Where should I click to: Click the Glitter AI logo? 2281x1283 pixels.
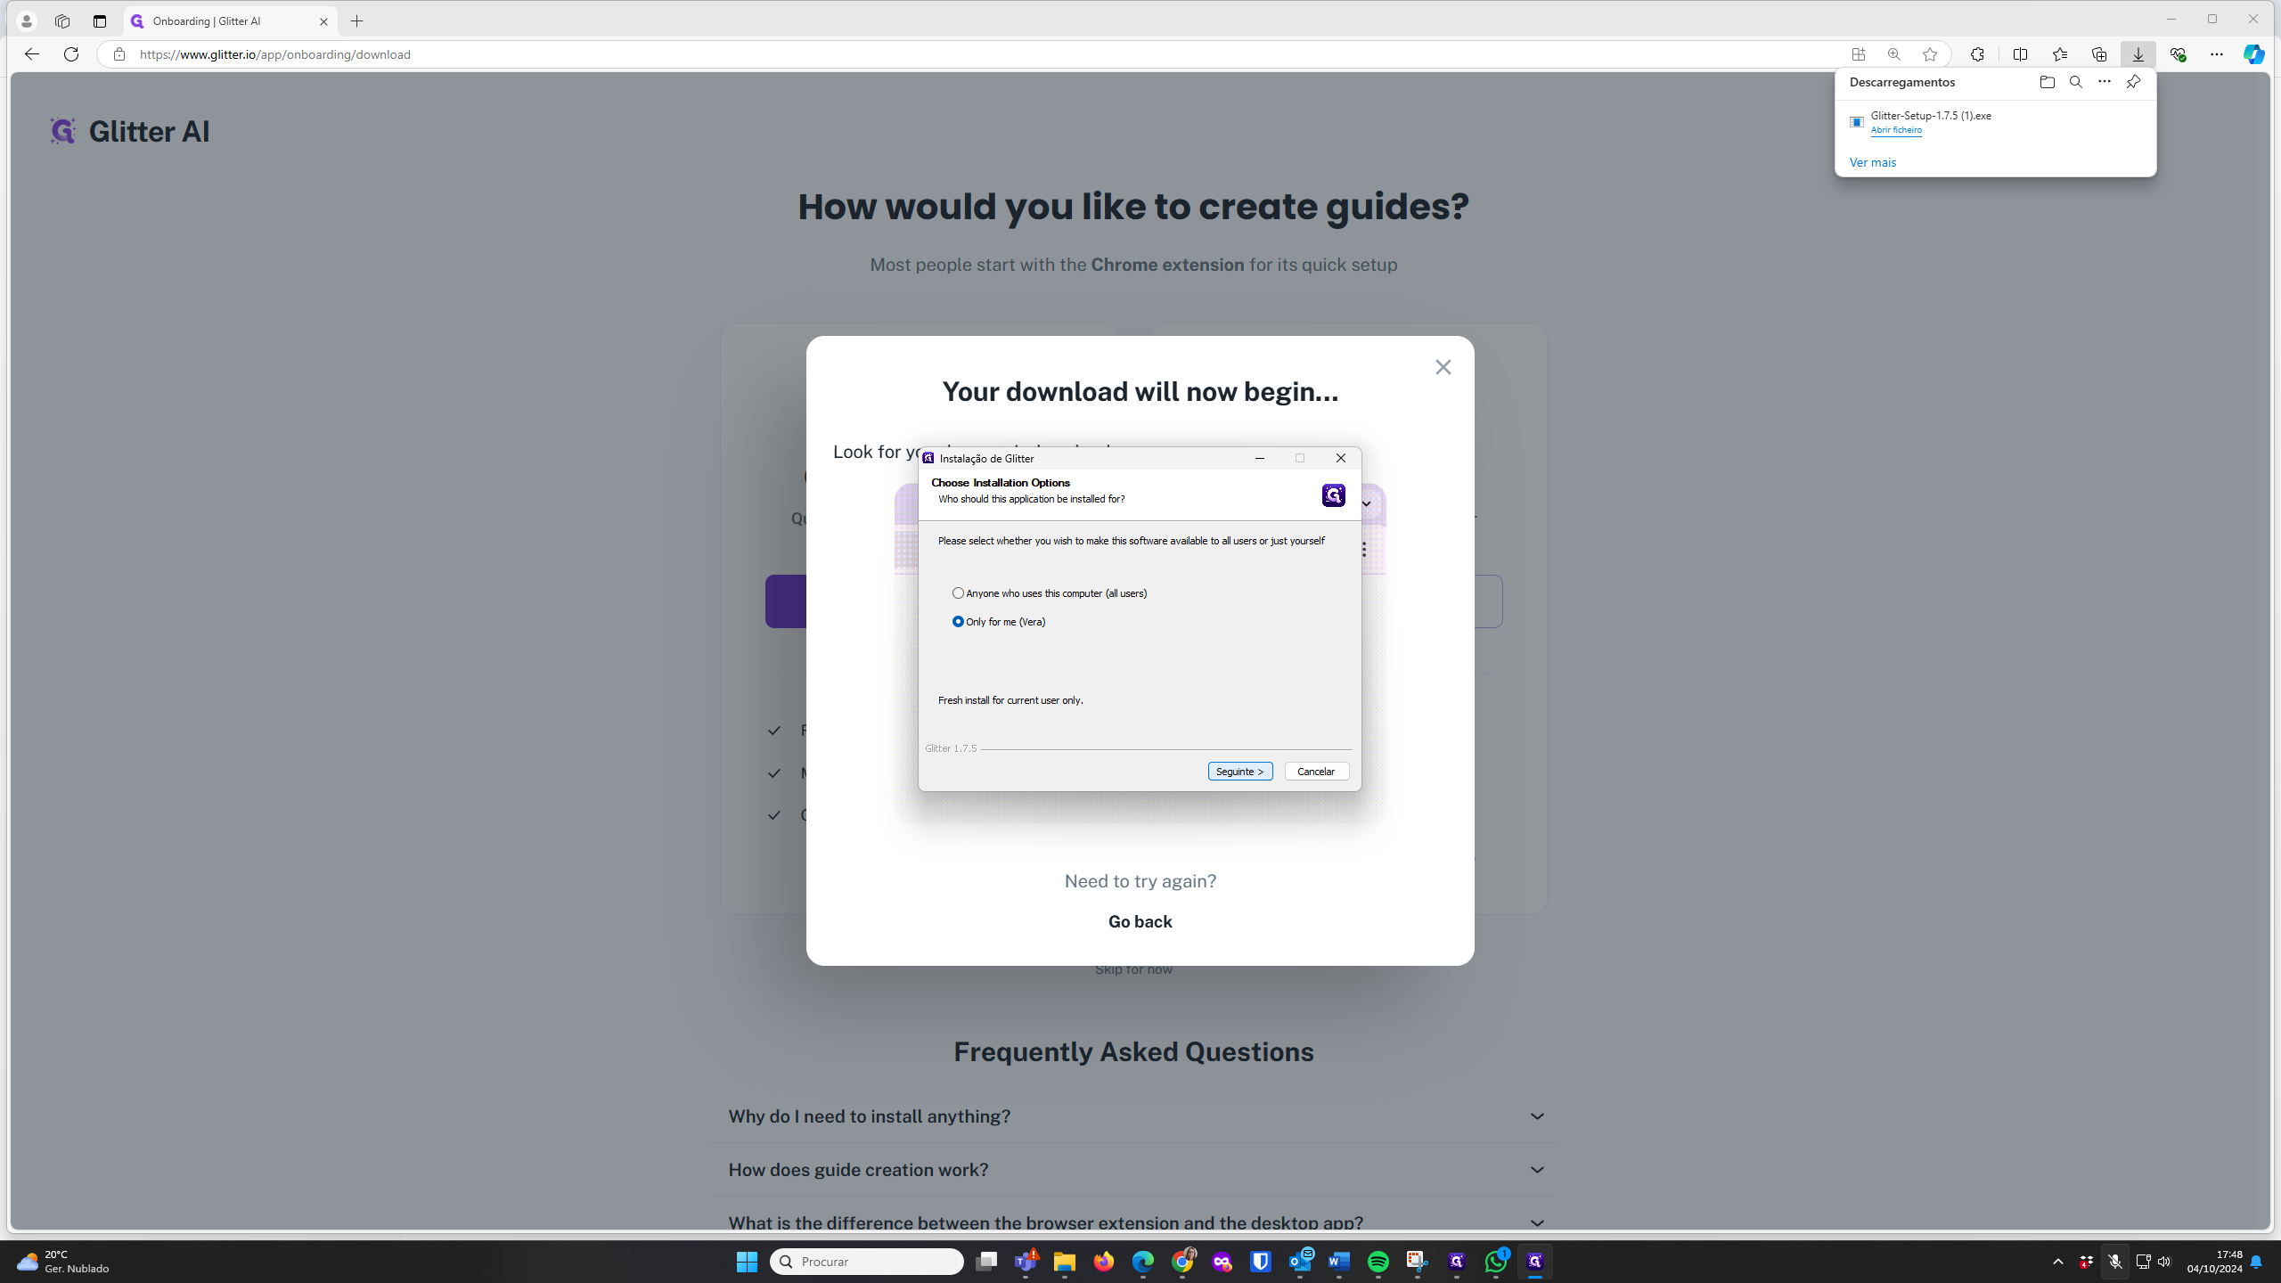130,132
